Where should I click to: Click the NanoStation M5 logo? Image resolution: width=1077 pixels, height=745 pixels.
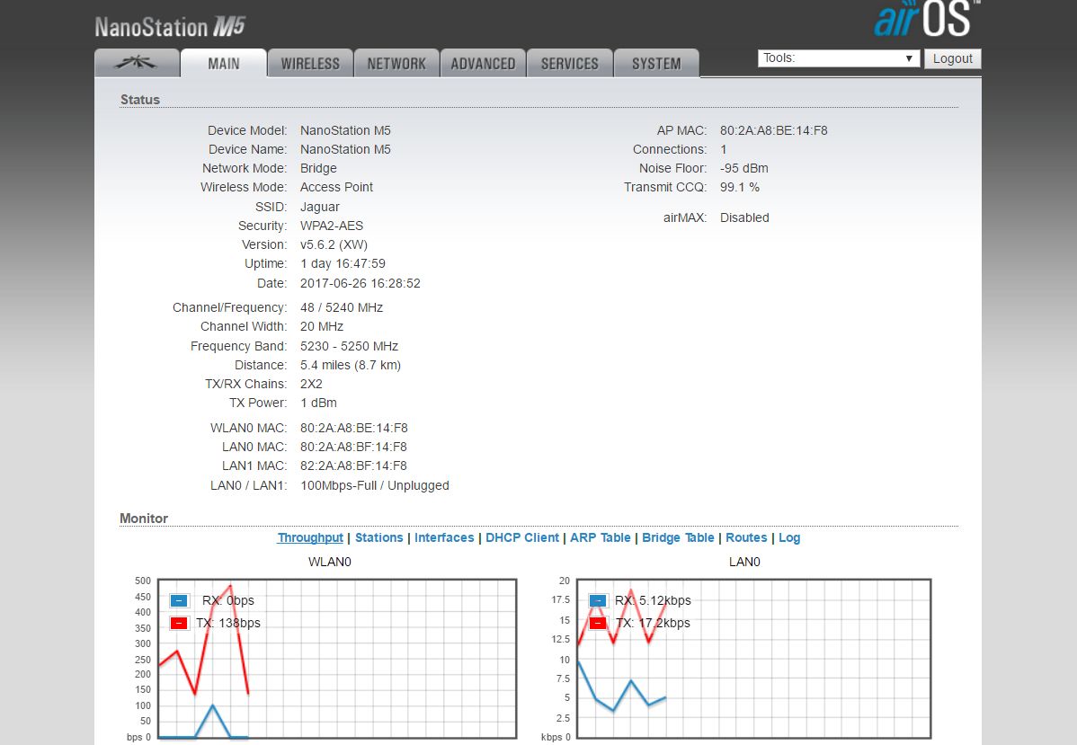tap(170, 27)
